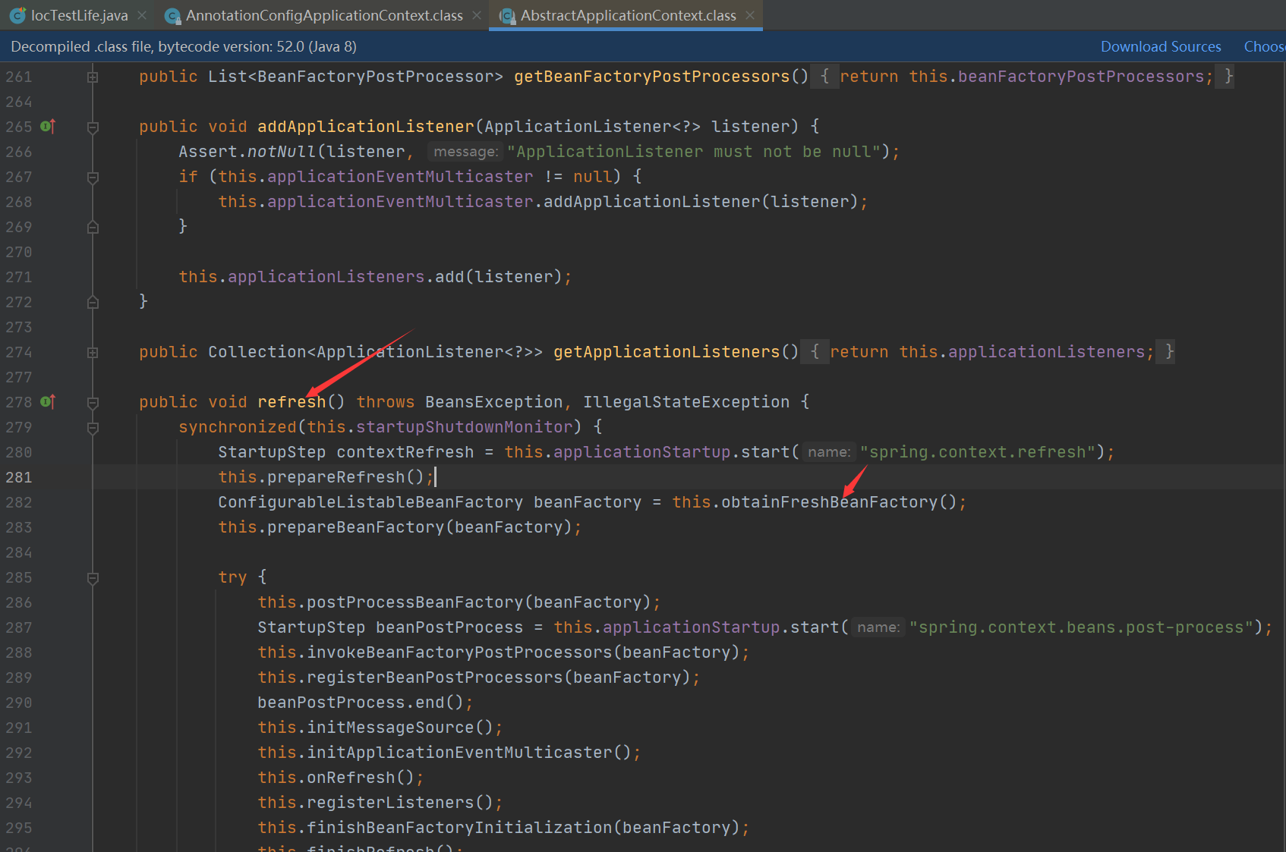Click postProcessBeanFactory call on line 286

coord(415,602)
